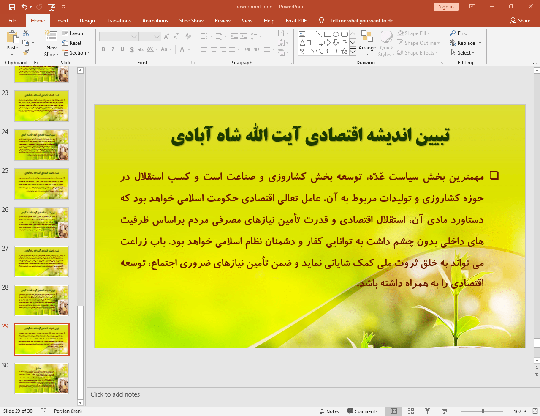Insert a New Slide

[51, 44]
